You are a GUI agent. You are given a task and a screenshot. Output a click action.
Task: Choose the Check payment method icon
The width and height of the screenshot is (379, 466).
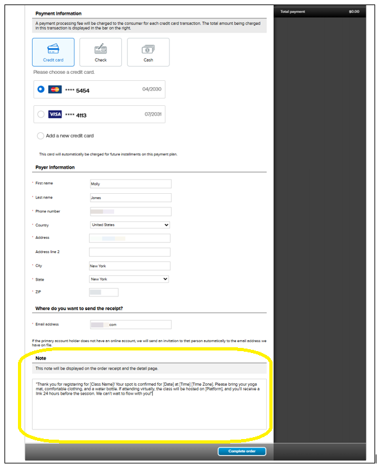(x=101, y=49)
